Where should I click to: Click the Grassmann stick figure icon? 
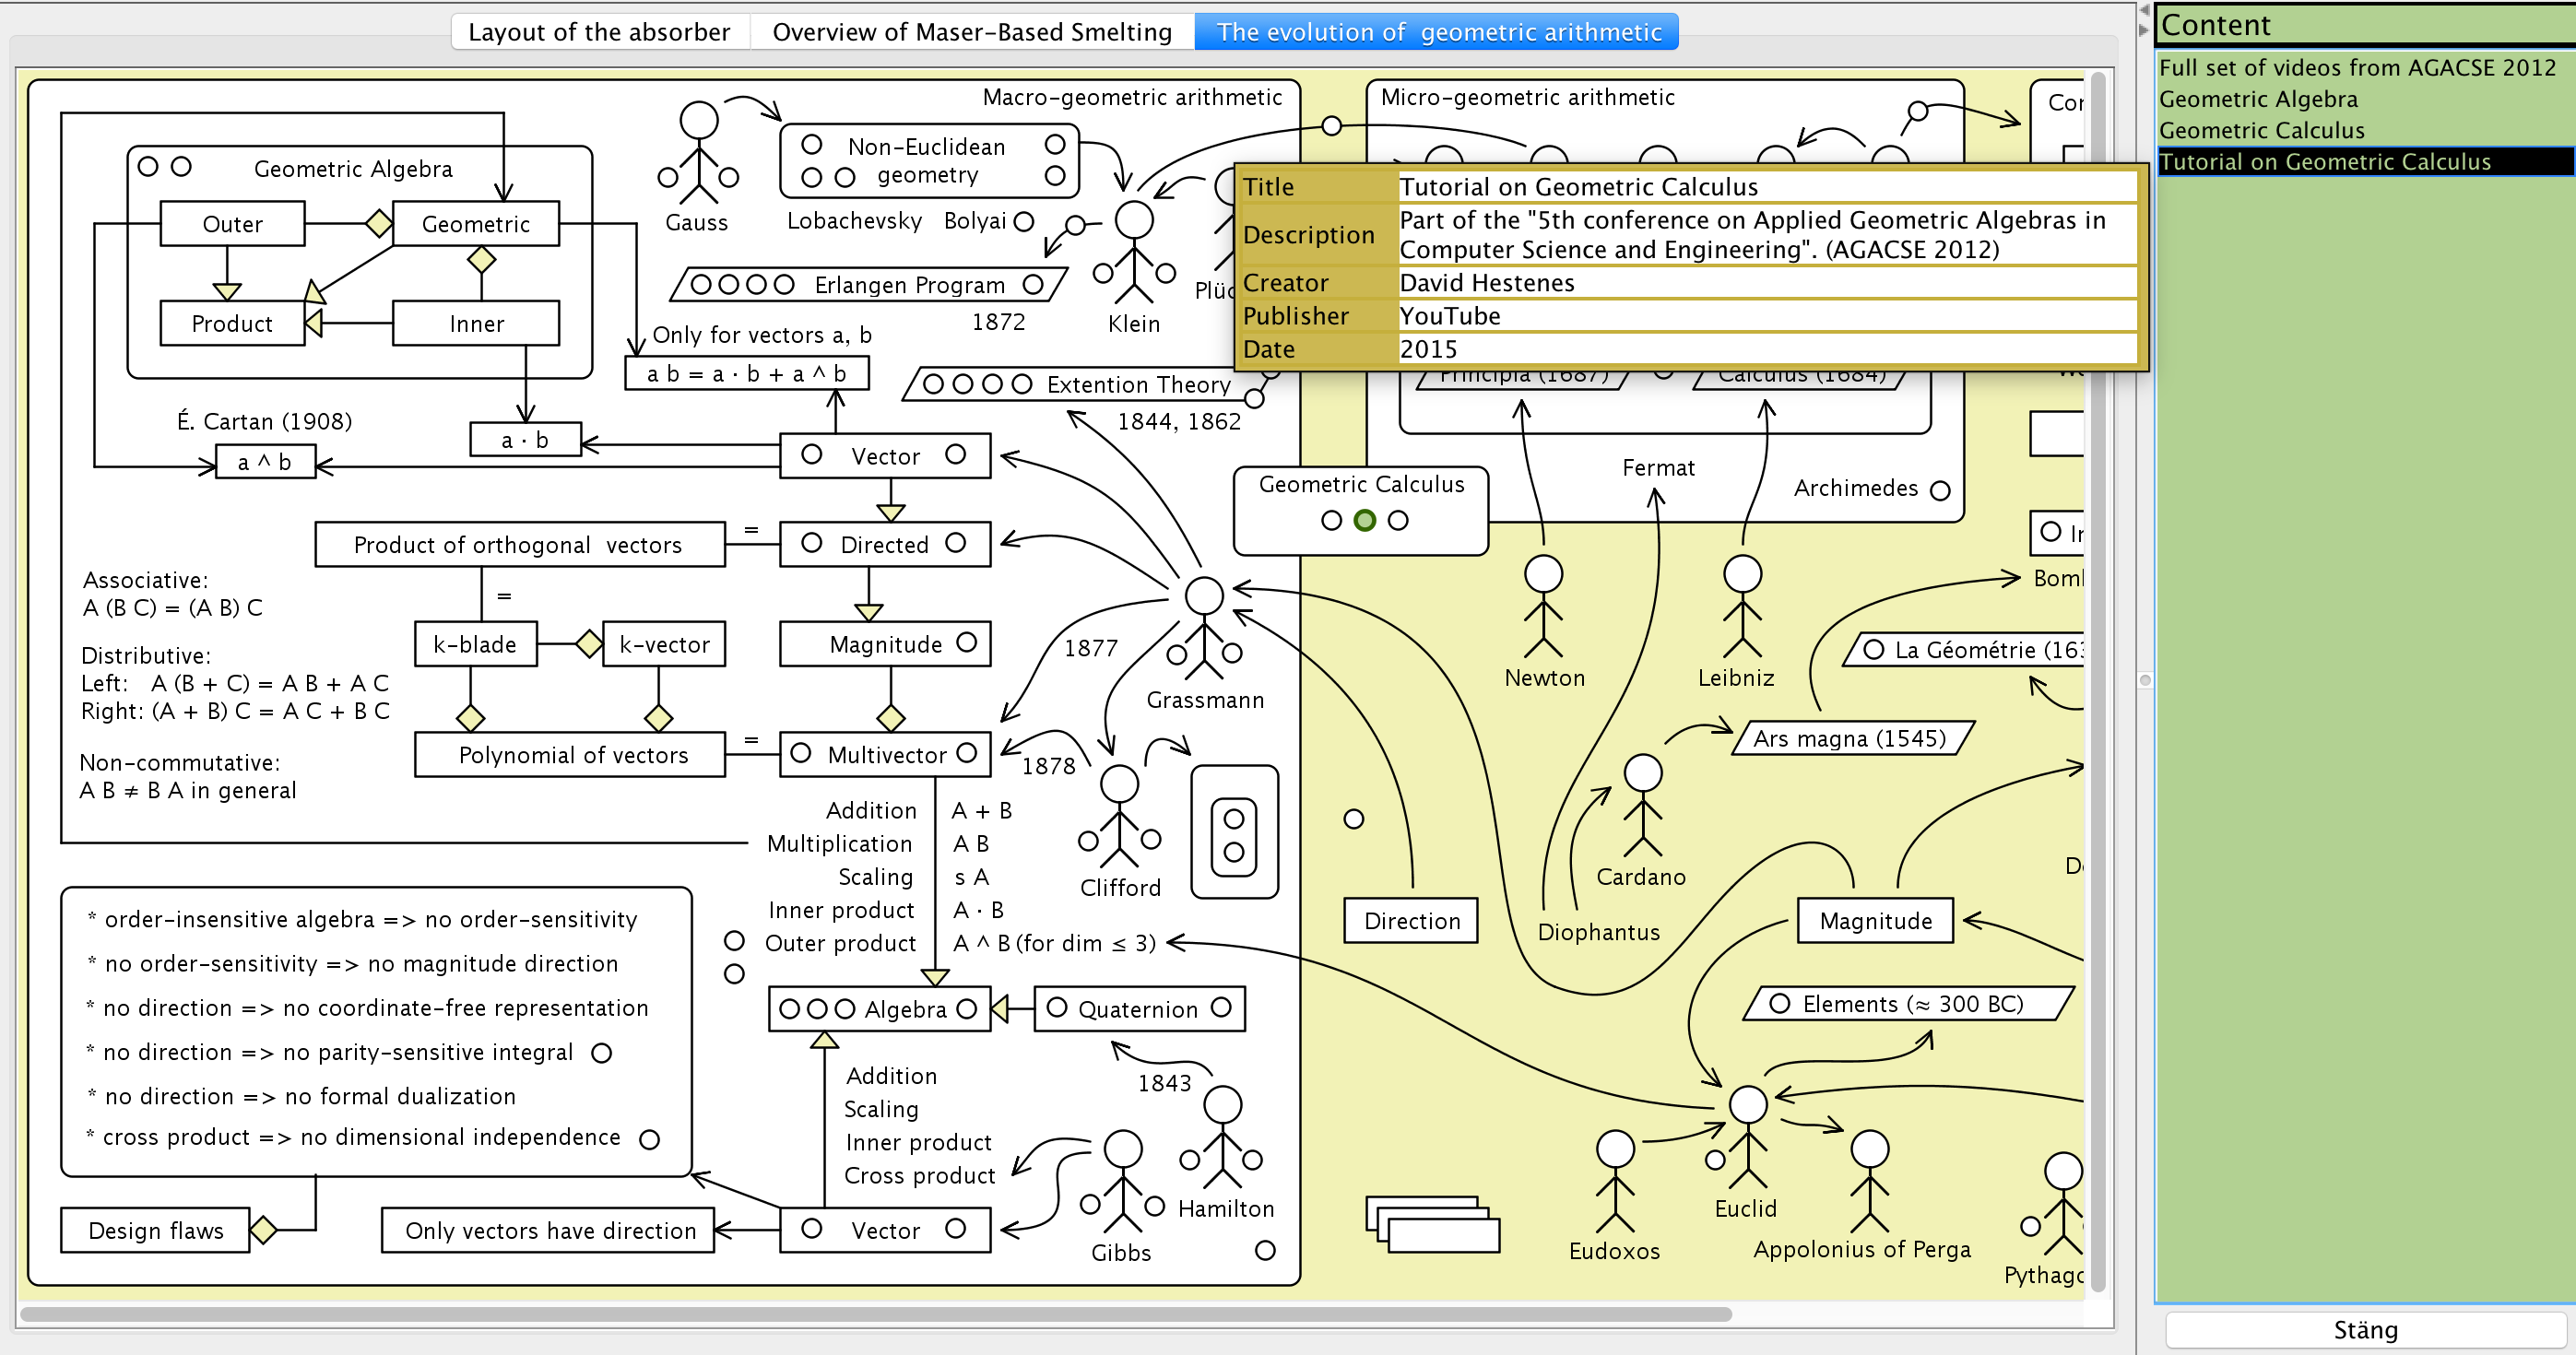[1204, 626]
